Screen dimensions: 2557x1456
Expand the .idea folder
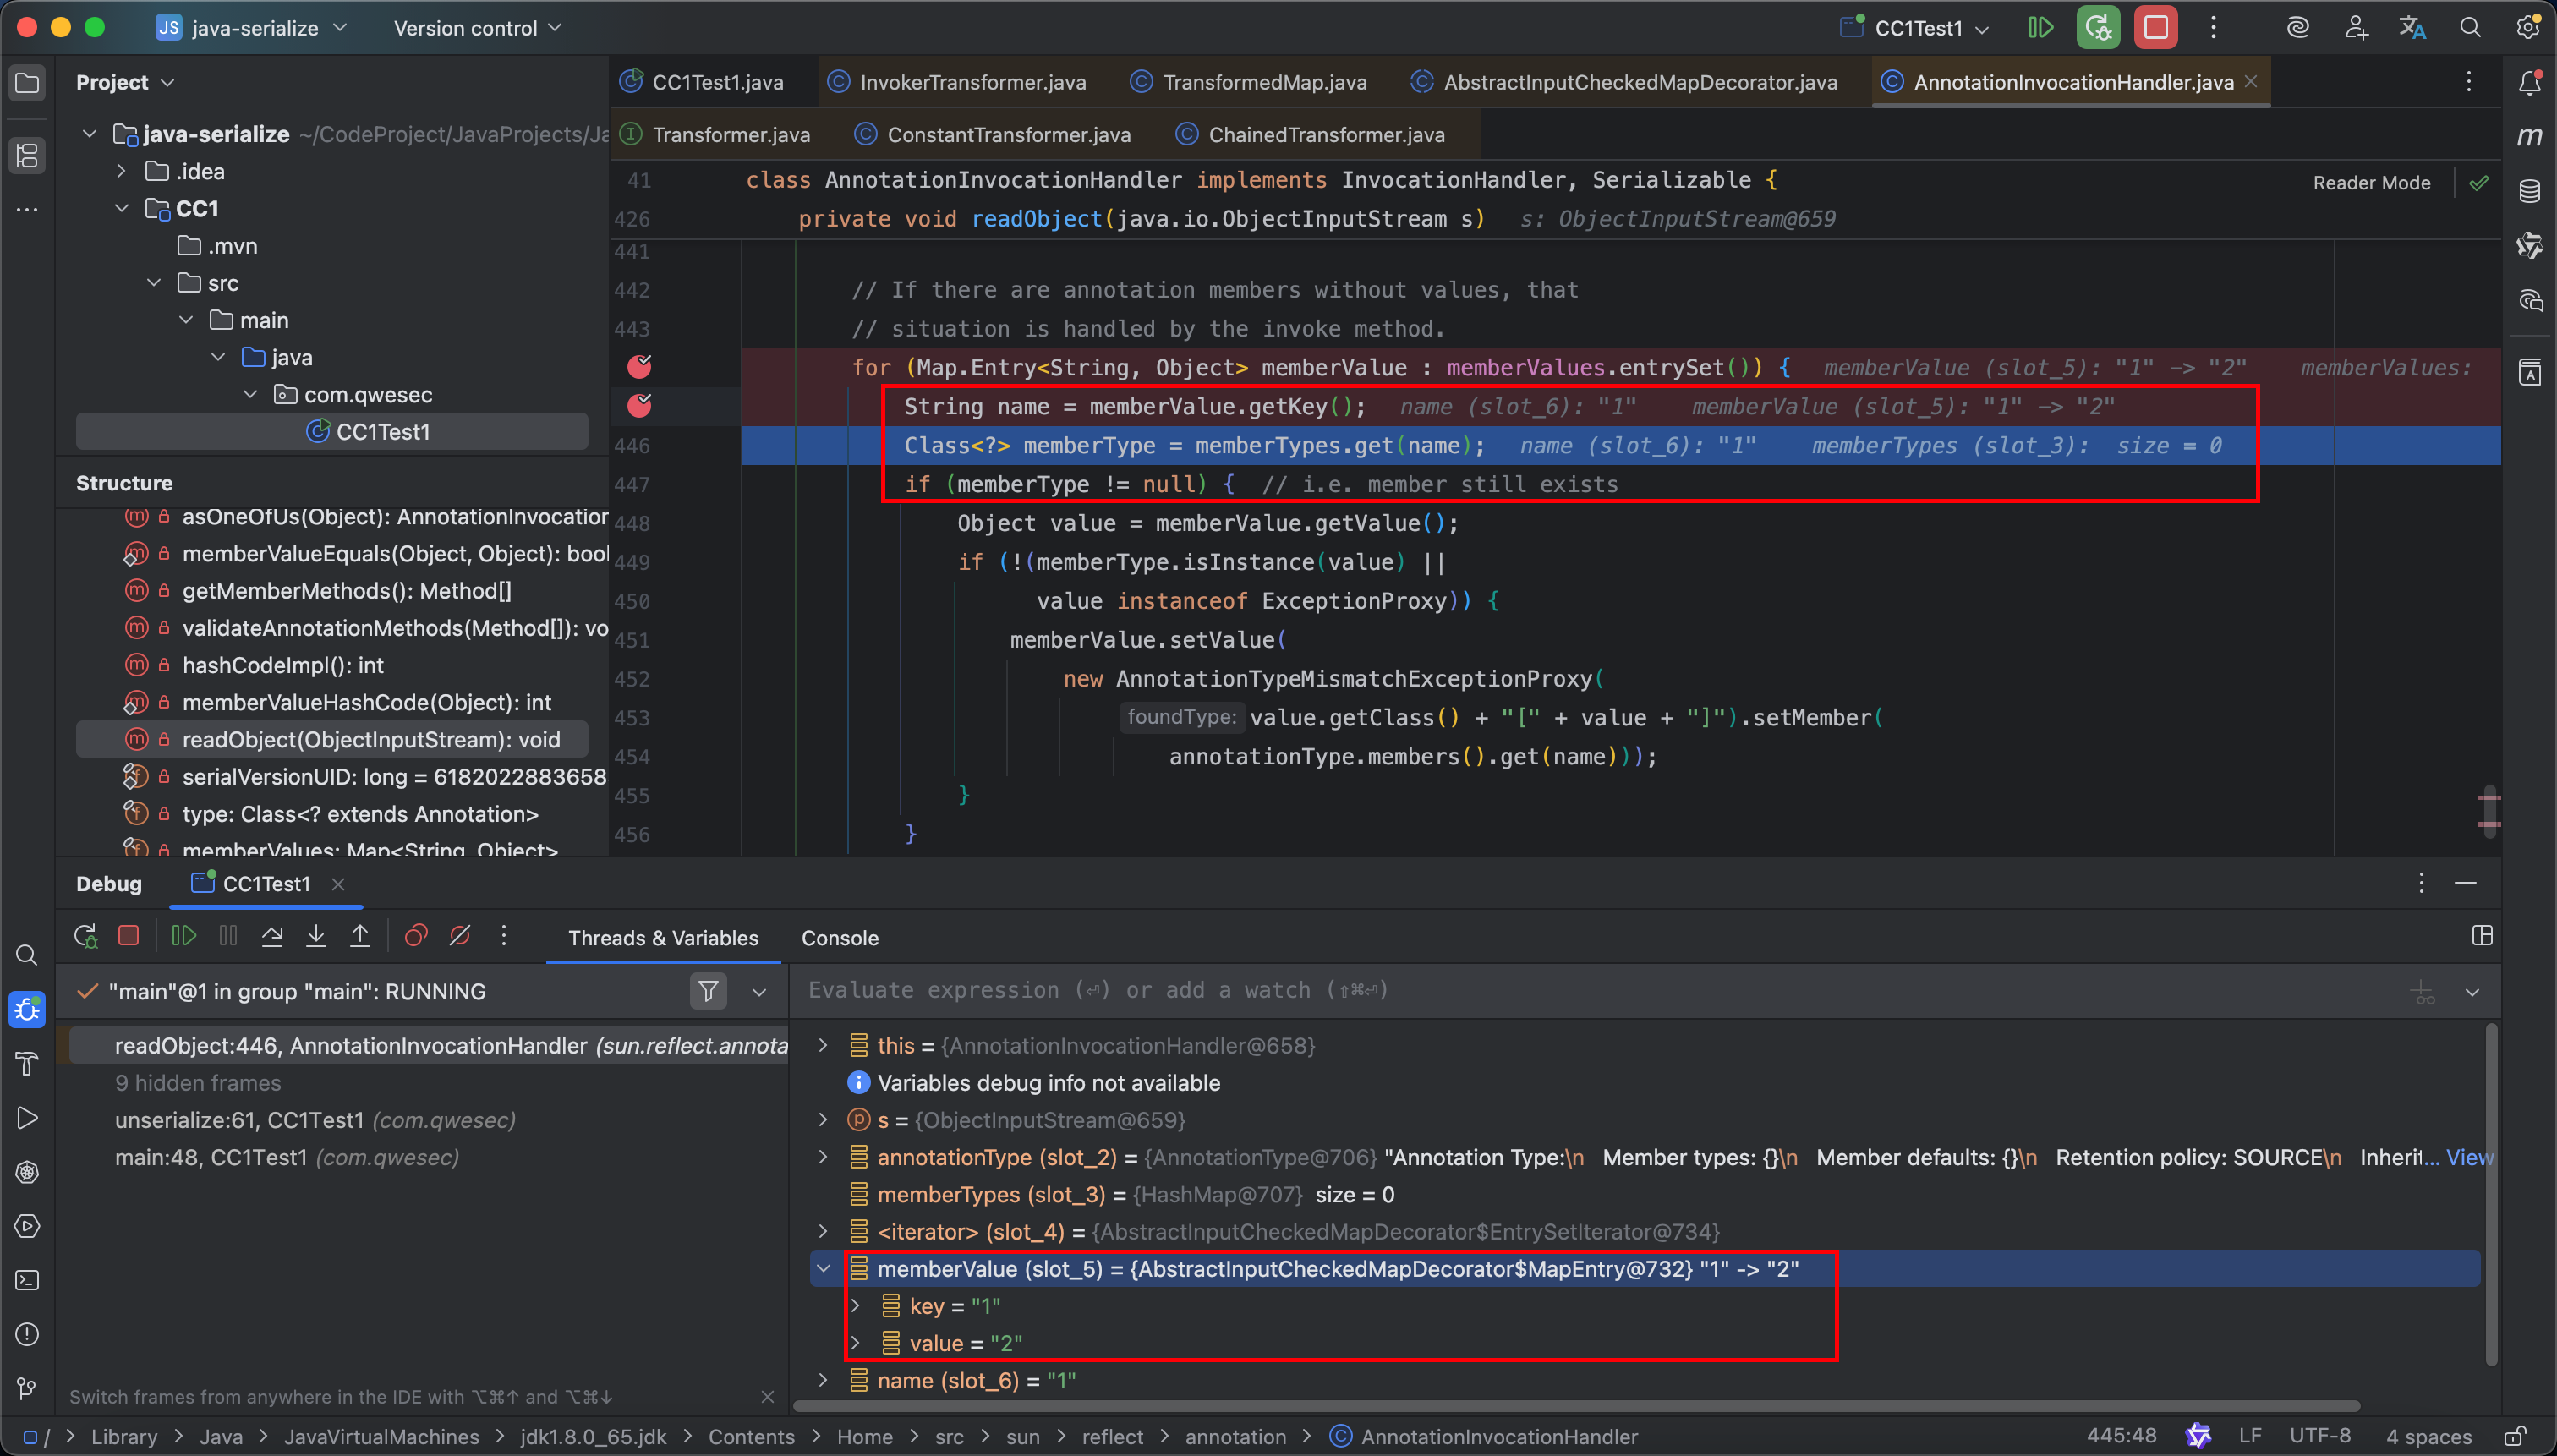click(122, 171)
